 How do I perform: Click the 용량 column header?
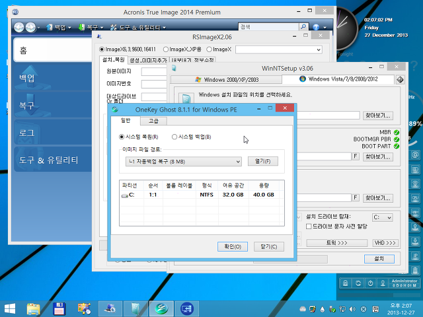click(264, 186)
